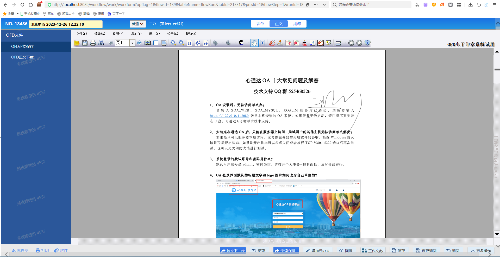Open the 用户(U) menu
500x257 pixels.
[x=154, y=34]
